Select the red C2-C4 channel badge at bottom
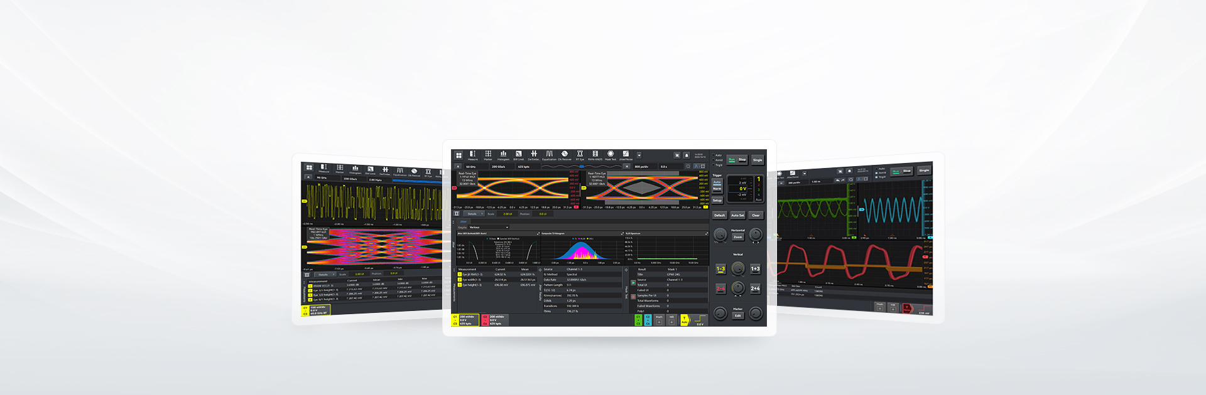 (x=494, y=320)
